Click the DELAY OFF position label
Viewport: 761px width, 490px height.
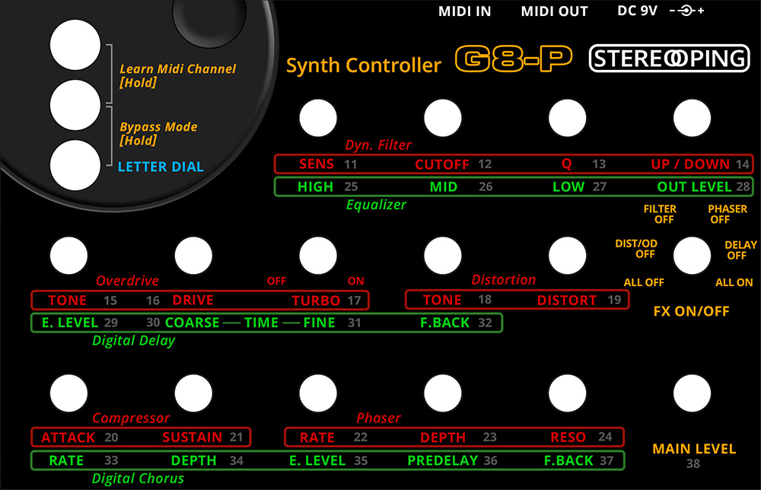[740, 250]
